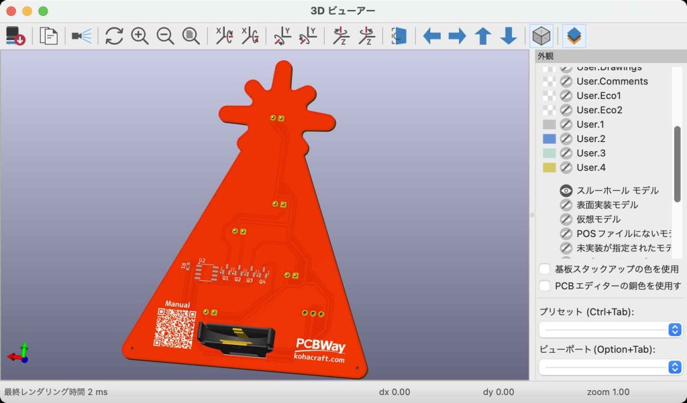Image resolution: width=687 pixels, height=403 pixels.
Task: Open the ビューポート dropdown
Action: click(x=611, y=367)
